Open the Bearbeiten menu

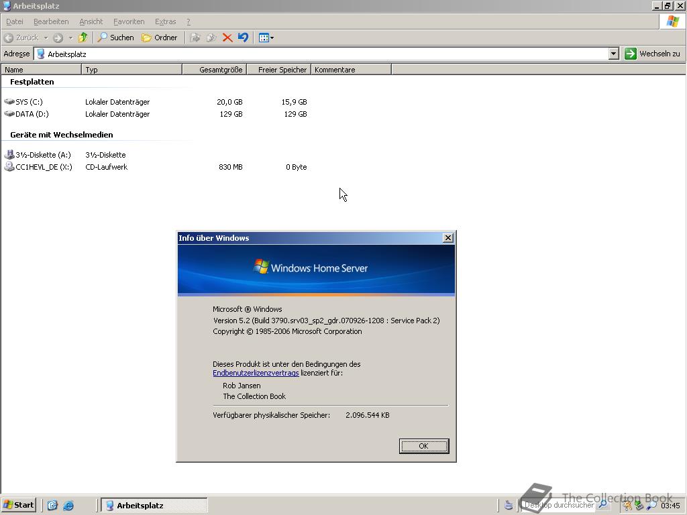pos(51,21)
